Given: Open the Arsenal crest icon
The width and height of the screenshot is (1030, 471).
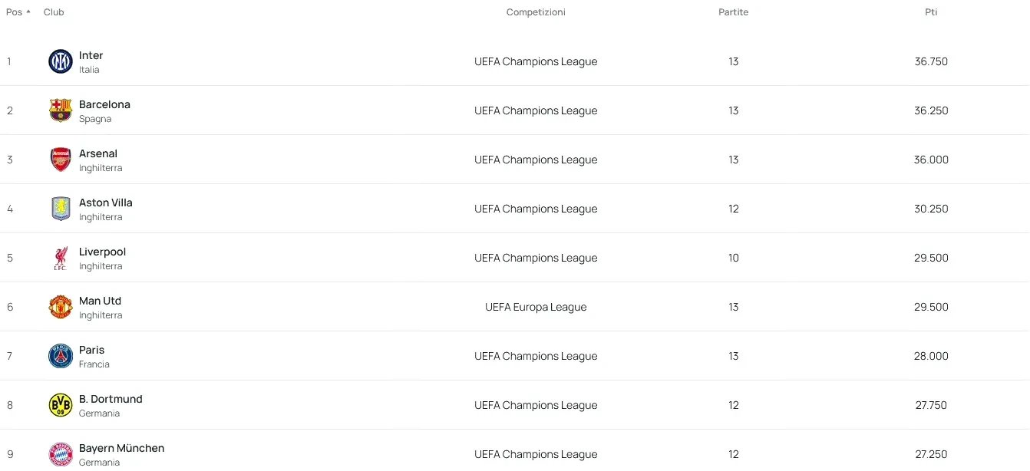Looking at the screenshot, I should coord(61,160).
